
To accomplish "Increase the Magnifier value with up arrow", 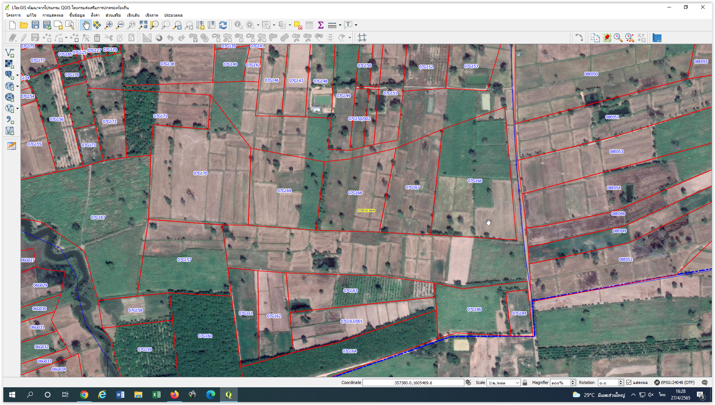I will click(573, 381).
